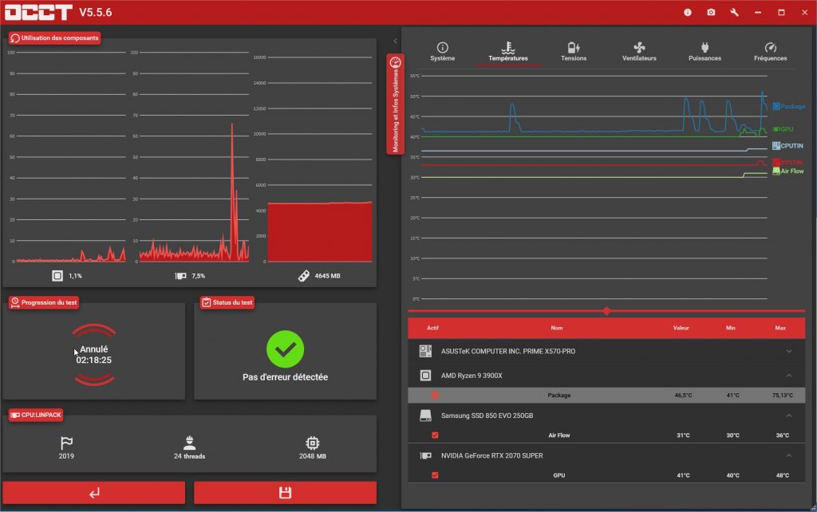Click the red diamond splitter handle
The width and height of the screenshot is (817, 512).
[606, 311]
